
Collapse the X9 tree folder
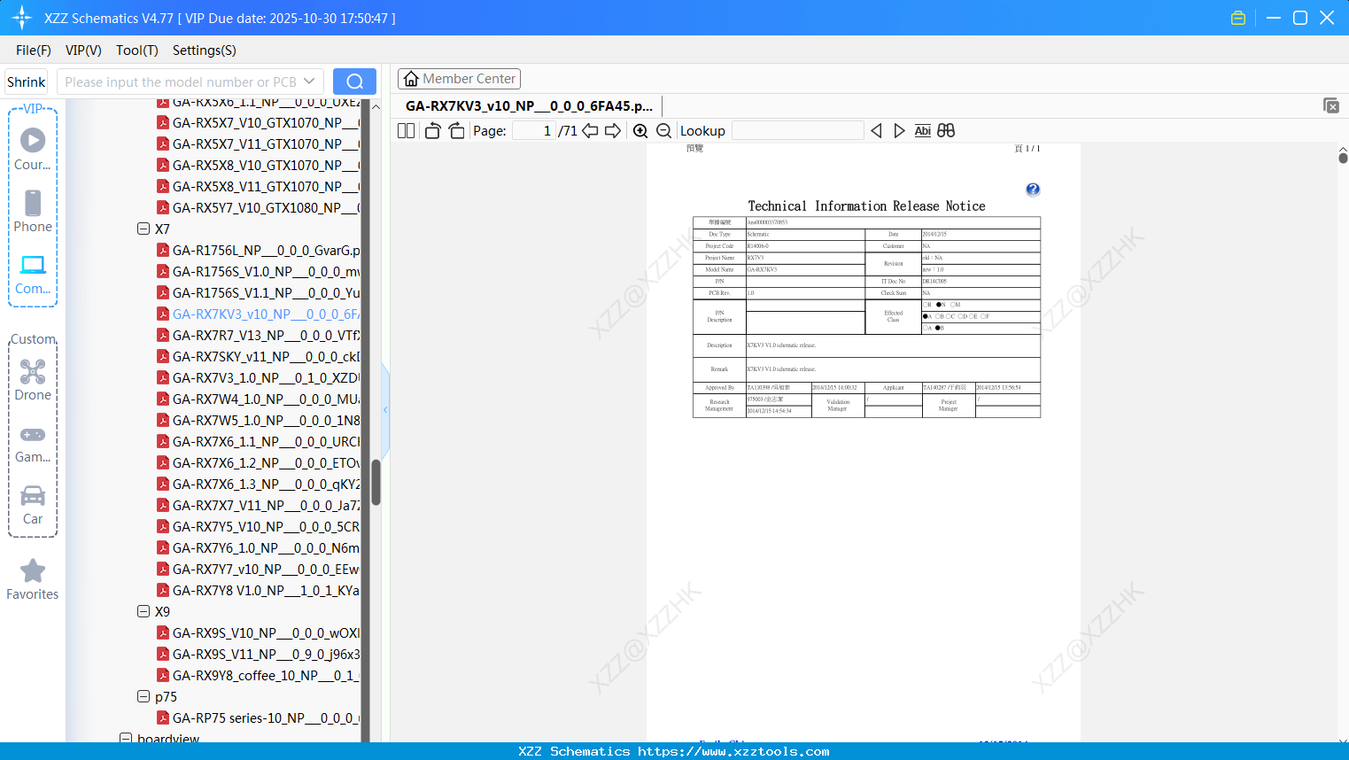coord(143,611)
